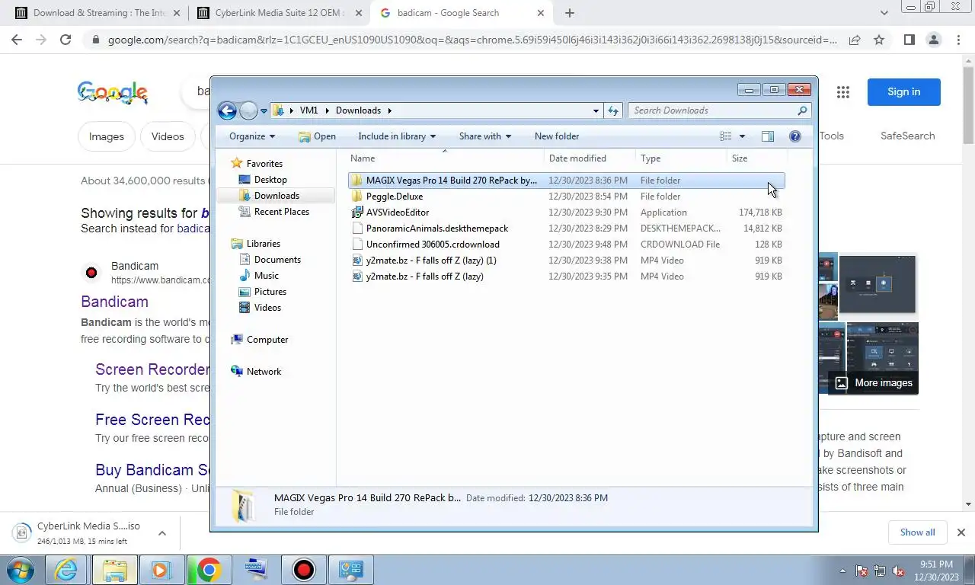Viewport: 975px width, 585px height.
Task: Expand arrow after Downloads breadcrumb
Action: pos(389,110)
